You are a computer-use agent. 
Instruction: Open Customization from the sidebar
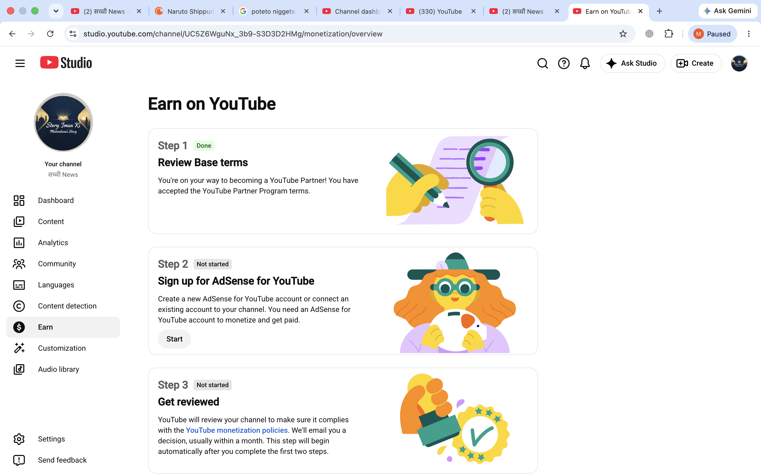pyautogui.click(x=63, y=348)
